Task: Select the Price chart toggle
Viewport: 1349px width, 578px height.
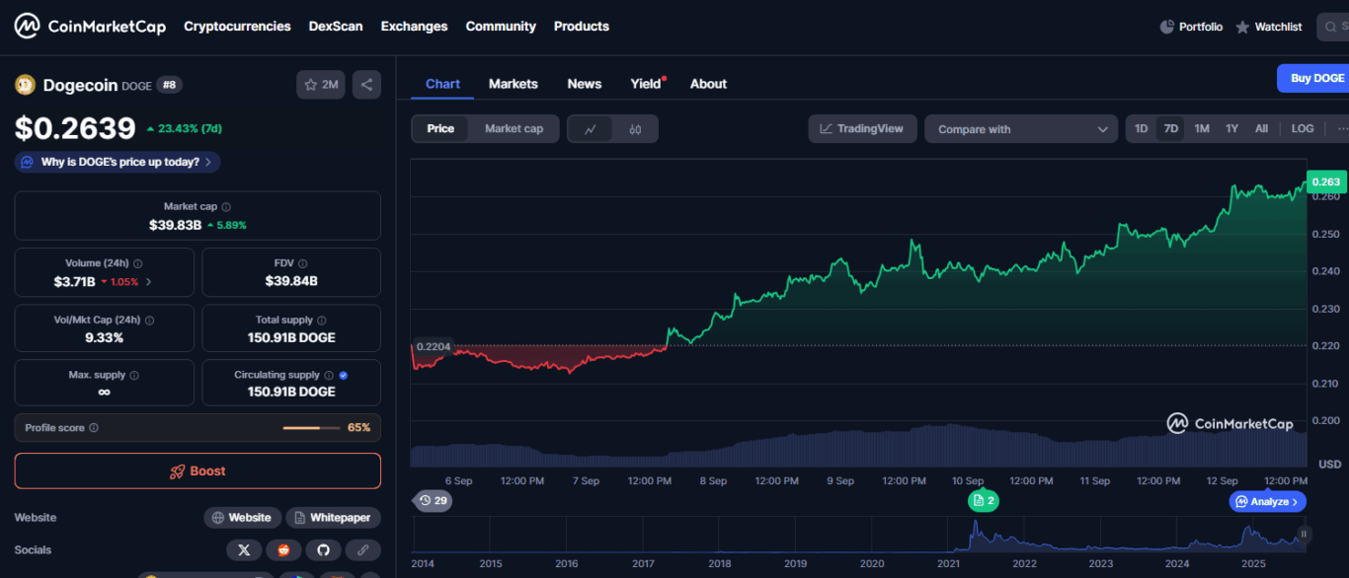Action: [x=440, y=129]
